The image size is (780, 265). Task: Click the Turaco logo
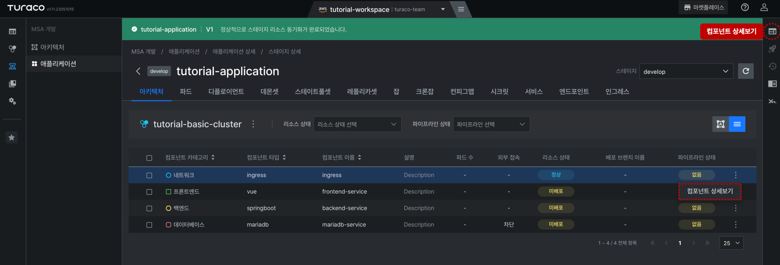pyautogui.click(x=26, y=8)
